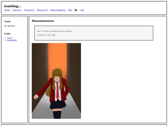This screenshot has height=126, width=168.
Task: Click the Links sidebar heading
Action: [x=7, y=34]
